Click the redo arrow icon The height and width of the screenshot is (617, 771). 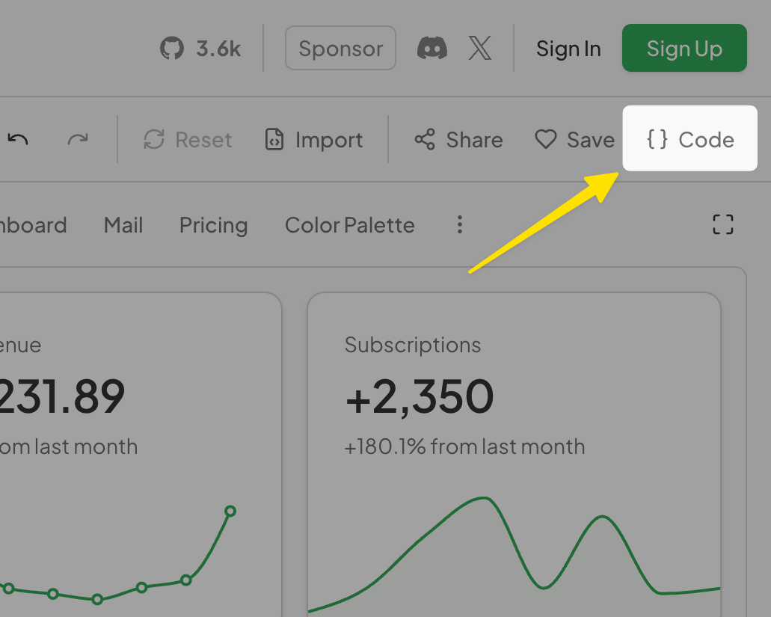click(78, 139)
